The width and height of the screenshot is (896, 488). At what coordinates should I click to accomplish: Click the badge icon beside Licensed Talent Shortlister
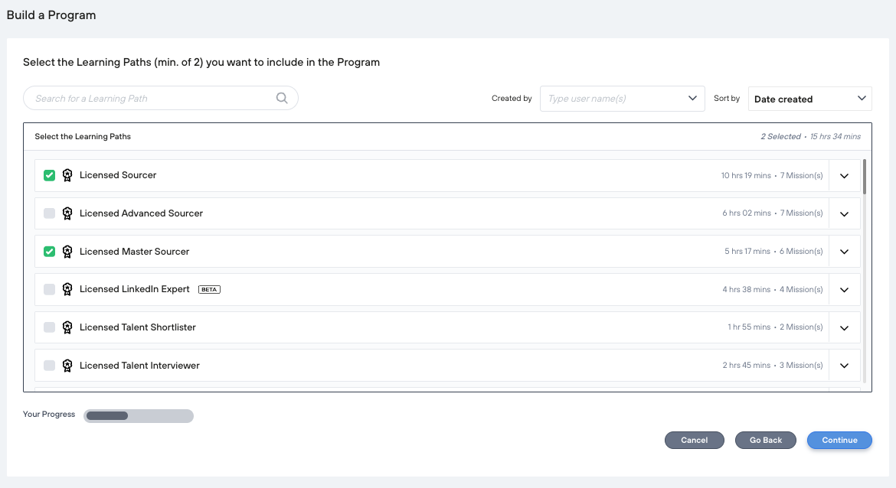(x=67, y=327)
